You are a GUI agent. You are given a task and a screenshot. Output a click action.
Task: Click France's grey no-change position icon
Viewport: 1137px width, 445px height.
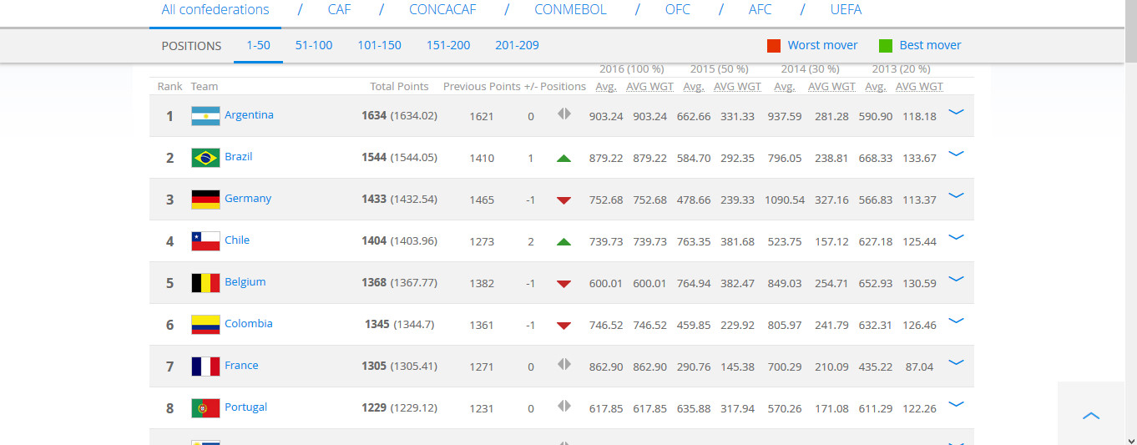click(x=564, y=365)
